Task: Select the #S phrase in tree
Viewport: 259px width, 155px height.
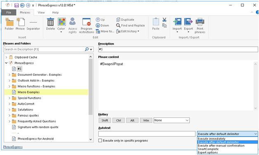Action: (x=19, y=69)
